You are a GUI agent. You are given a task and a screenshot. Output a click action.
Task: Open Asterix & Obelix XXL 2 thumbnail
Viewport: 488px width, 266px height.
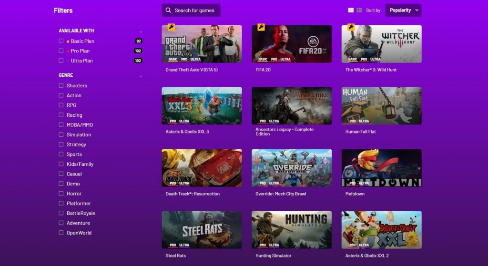tap(382, 230)
